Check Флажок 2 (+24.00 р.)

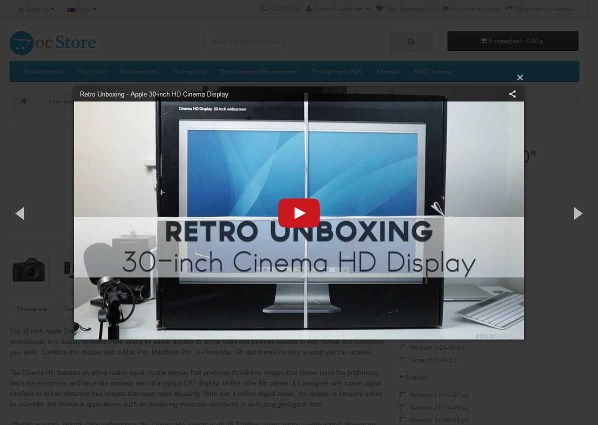click(402, 407)
